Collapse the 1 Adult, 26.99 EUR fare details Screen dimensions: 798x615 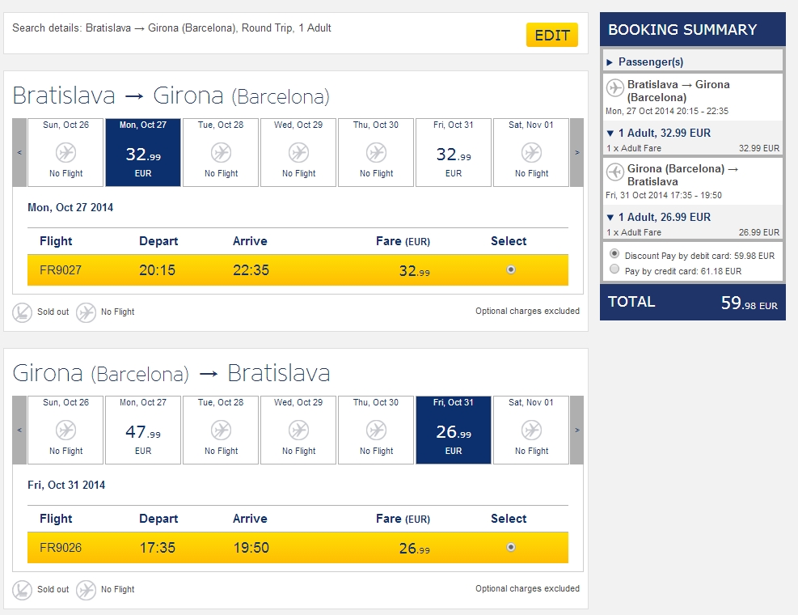[x=610, y=217]
